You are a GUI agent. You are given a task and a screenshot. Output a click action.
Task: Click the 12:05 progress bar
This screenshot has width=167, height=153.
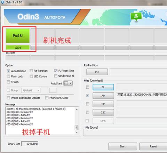[18, 48]
